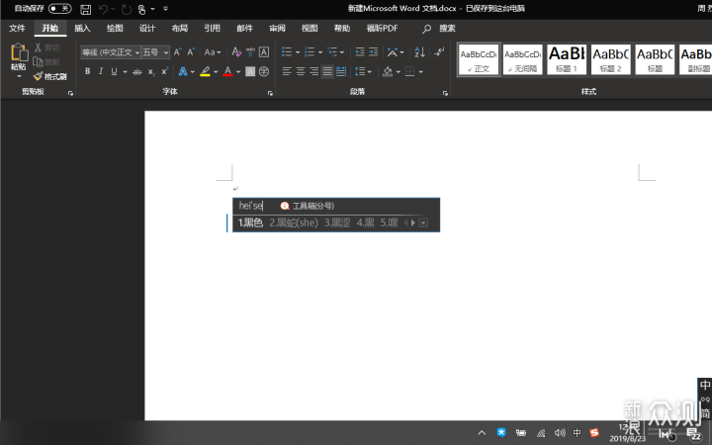Click the Cut (剪切) command

(46, 47)
